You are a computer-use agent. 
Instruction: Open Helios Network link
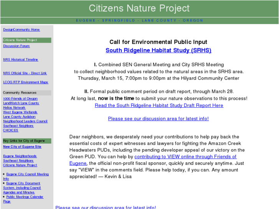click(x=14, y=108)
